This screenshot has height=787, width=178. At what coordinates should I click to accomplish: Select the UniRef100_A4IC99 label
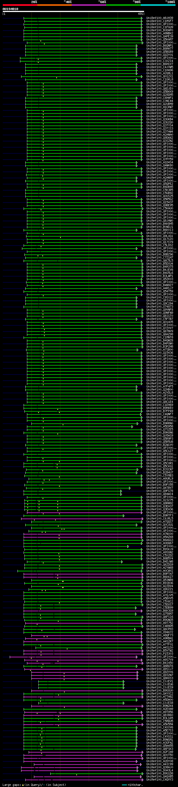coord(160,764)
